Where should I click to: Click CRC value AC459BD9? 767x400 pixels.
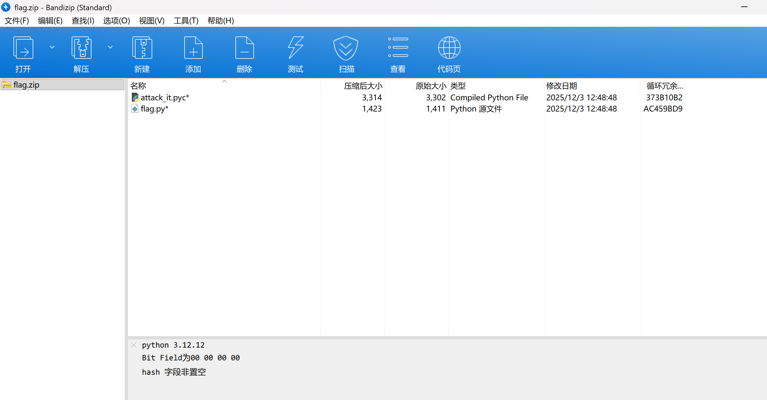pyautogui.click(x=663, y=109)
